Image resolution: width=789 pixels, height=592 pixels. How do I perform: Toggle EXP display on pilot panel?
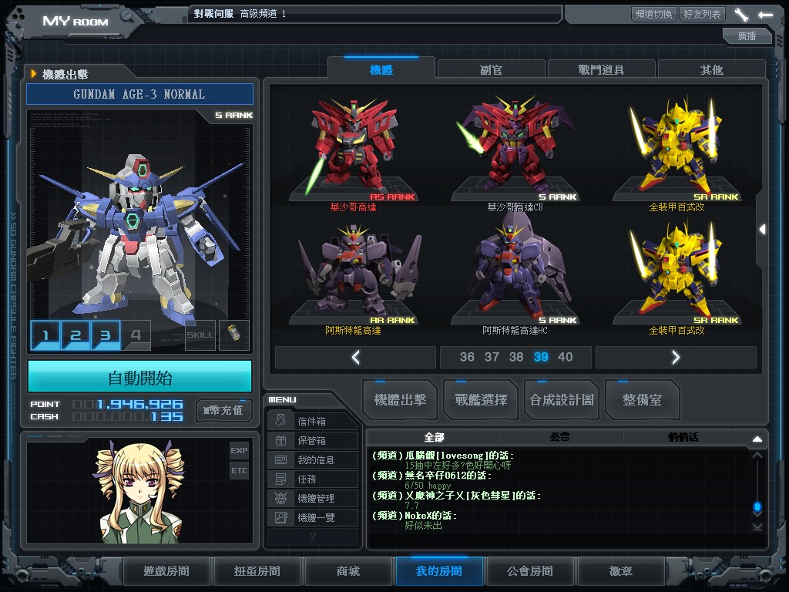pyautogui.click(x=239, y=450)
